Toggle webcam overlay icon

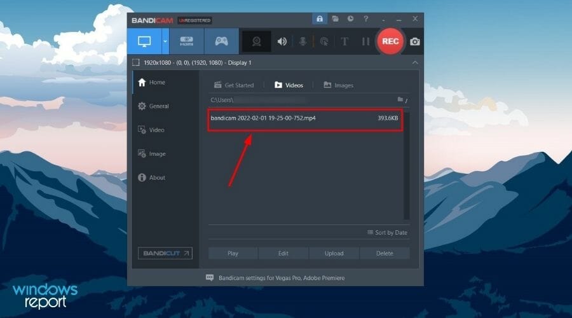(257, 41)
